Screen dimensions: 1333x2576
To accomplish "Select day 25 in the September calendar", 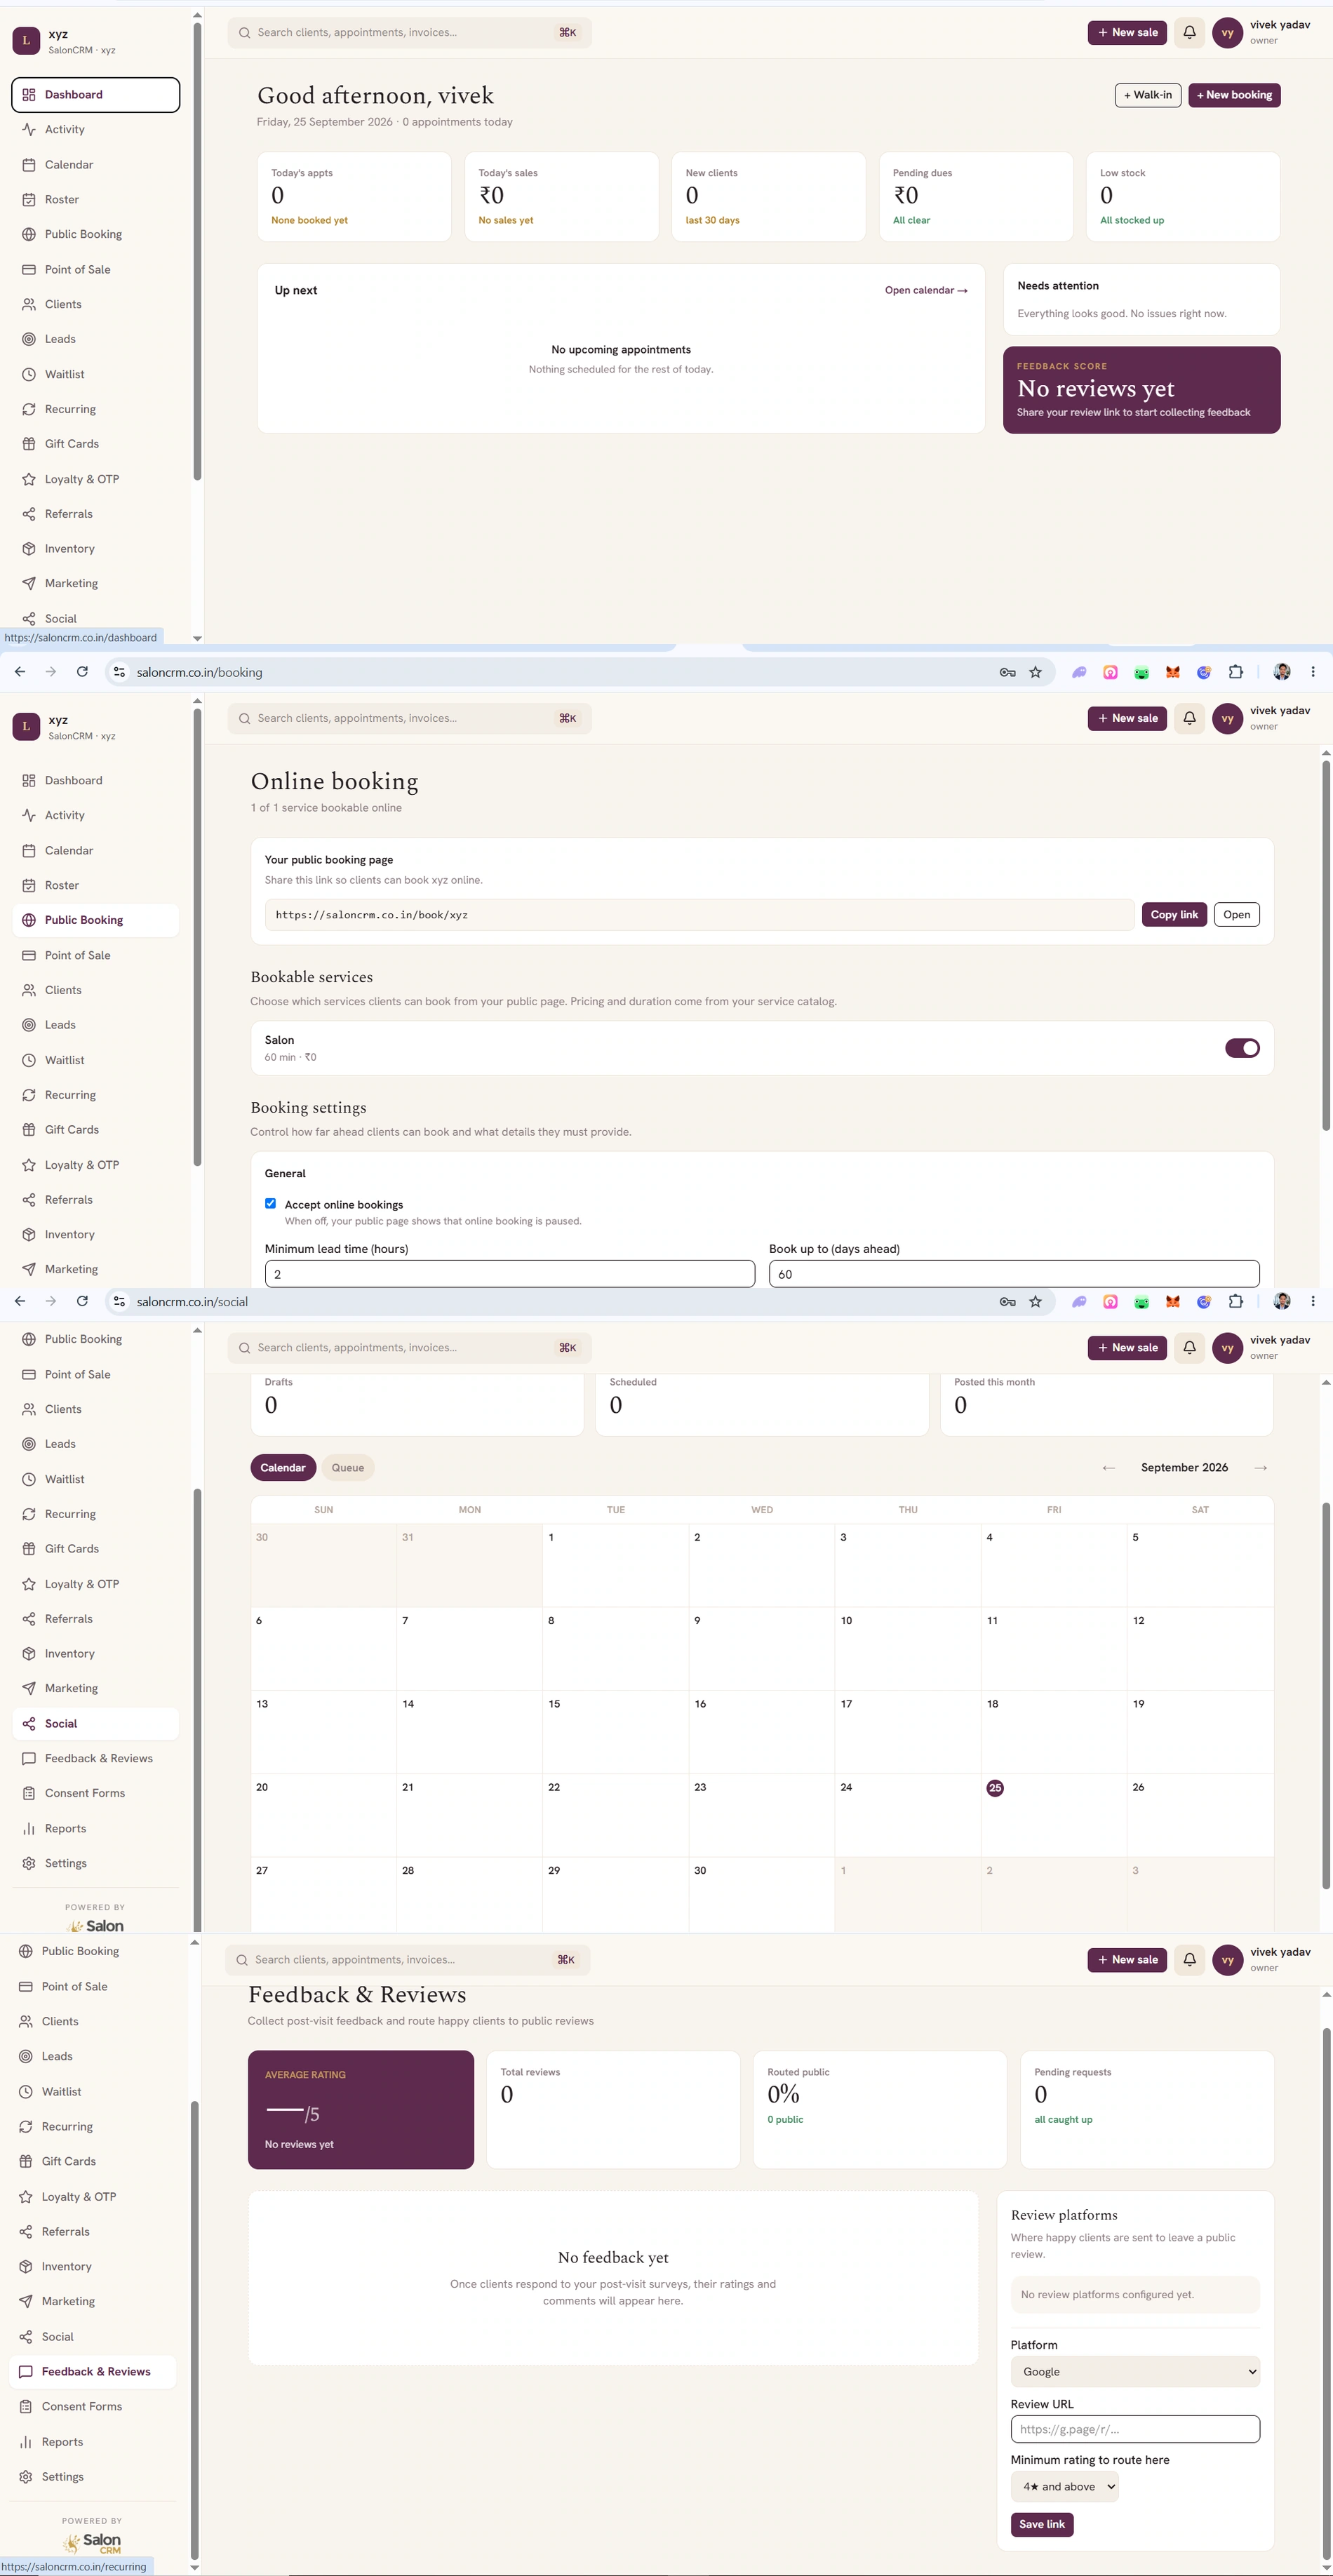I will tap(994, 1787).
